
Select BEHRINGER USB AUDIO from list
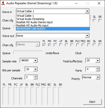click(53, 29)
